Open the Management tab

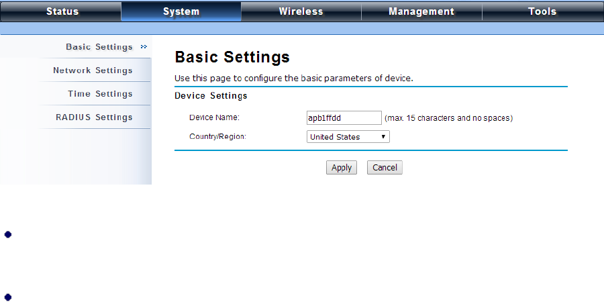[x=421, y=11]
